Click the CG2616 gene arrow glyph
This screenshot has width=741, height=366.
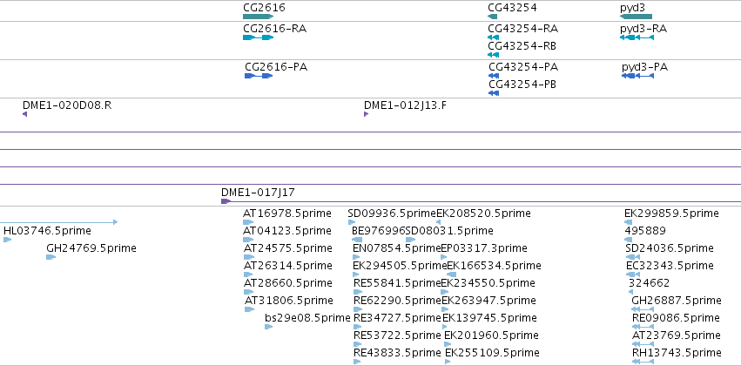[x=258, y=17]
